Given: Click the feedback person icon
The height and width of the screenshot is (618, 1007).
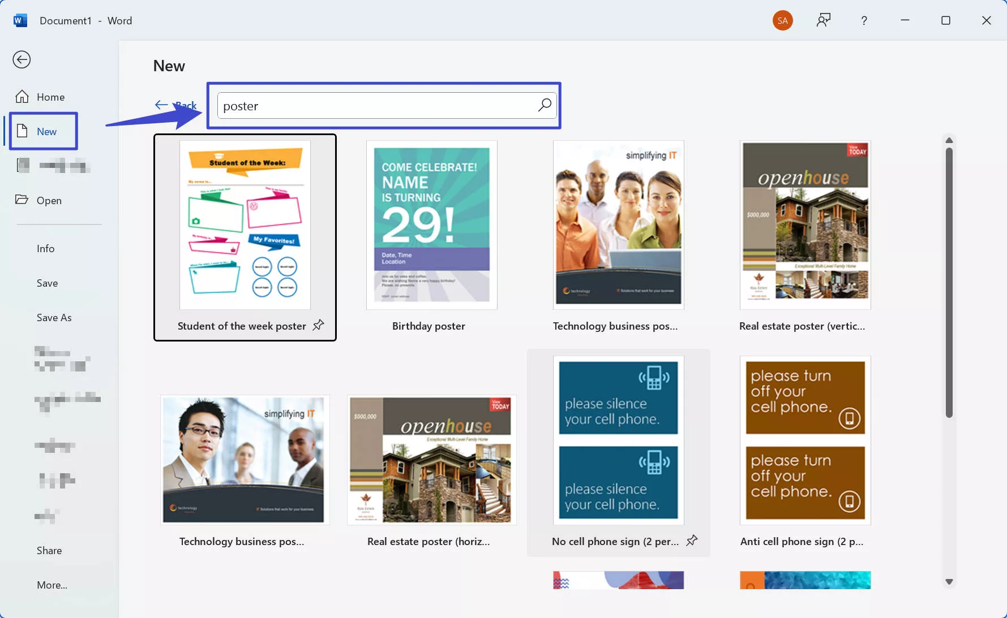Looking at the screenshot, I should pos(823,20).
